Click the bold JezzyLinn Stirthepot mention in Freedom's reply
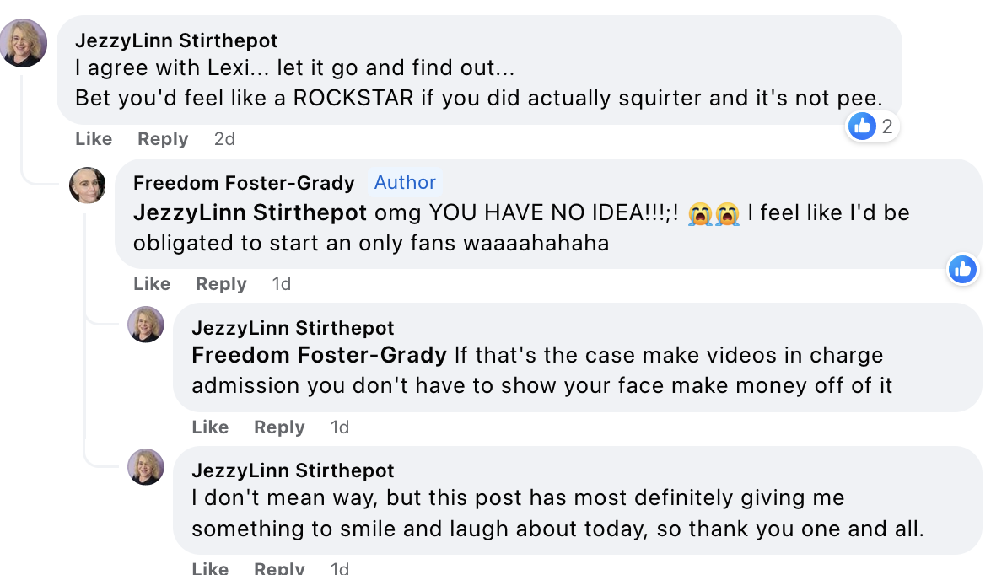Viewport: 1007px width, 575px height. (250, 212)
